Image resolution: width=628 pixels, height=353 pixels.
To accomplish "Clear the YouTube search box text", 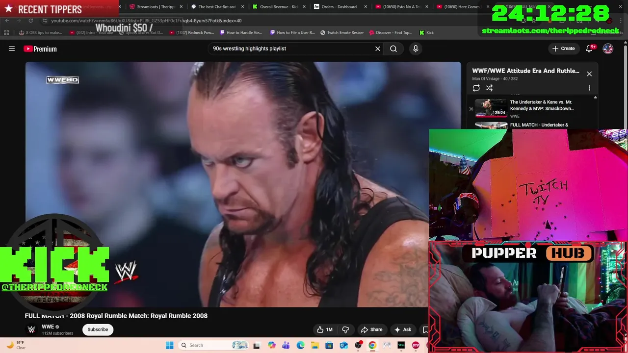I will pos(378,49).
